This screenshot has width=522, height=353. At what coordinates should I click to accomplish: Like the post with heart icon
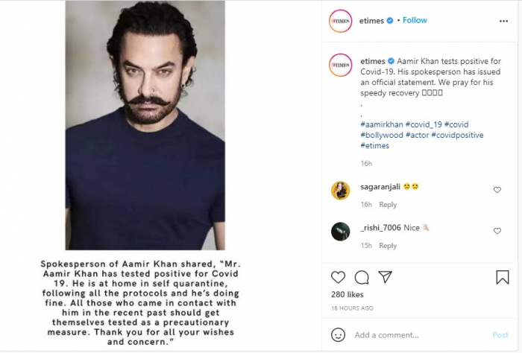coord(338,277)
